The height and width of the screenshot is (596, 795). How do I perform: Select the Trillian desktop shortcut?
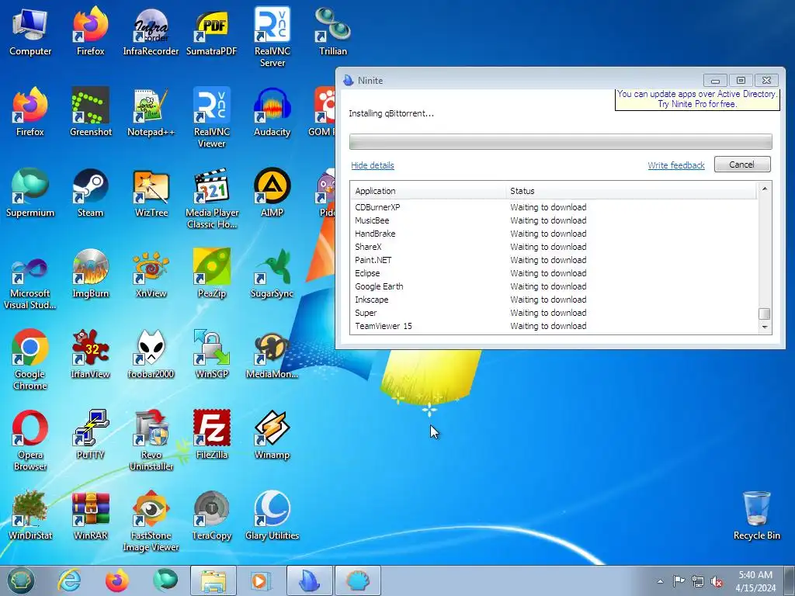pyautogui.click(x=332, y=33)
